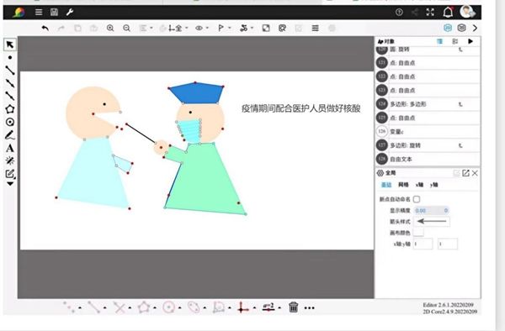The image size is (505, 331).
Task: Open the eye visibility dropdown in toolbar
Action: pyautogui.click(x=202, y=29)
